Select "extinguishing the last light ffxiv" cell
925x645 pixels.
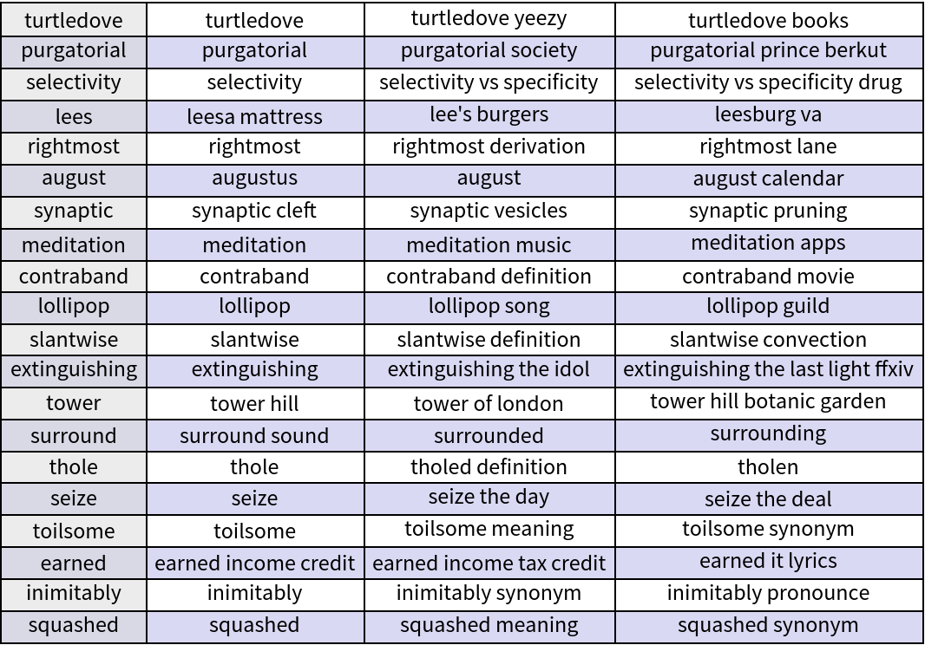(768, 370)
